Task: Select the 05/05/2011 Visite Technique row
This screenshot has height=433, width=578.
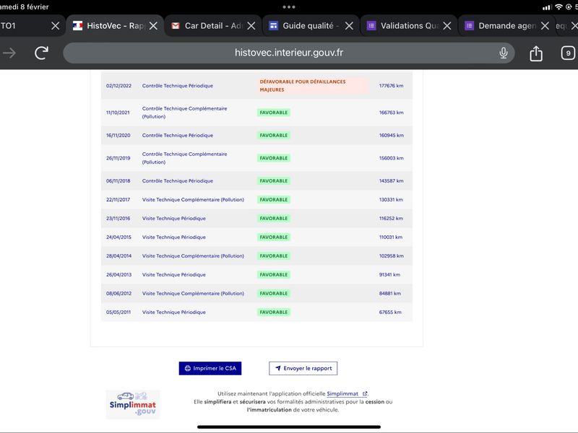Action: click(256, 312)
